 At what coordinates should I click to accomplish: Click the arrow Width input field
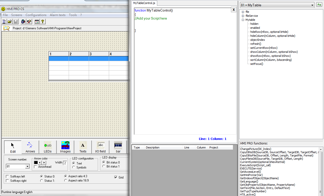pyautogui.click(x=65, y=163)
